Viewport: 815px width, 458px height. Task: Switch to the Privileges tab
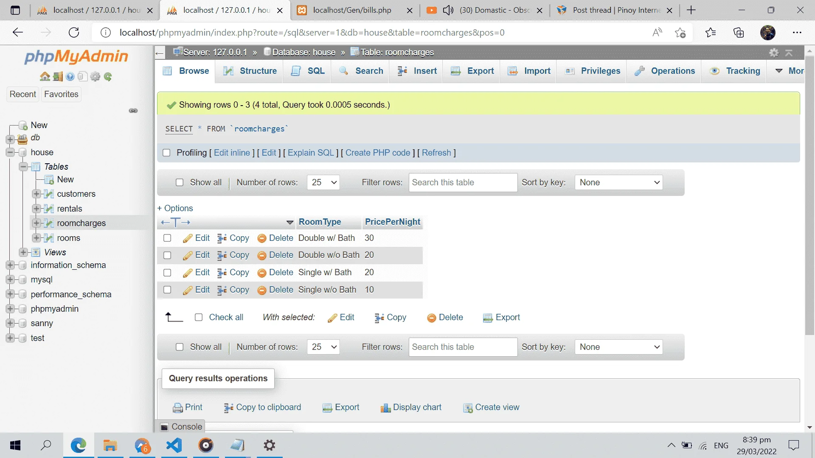coord(592,71)
